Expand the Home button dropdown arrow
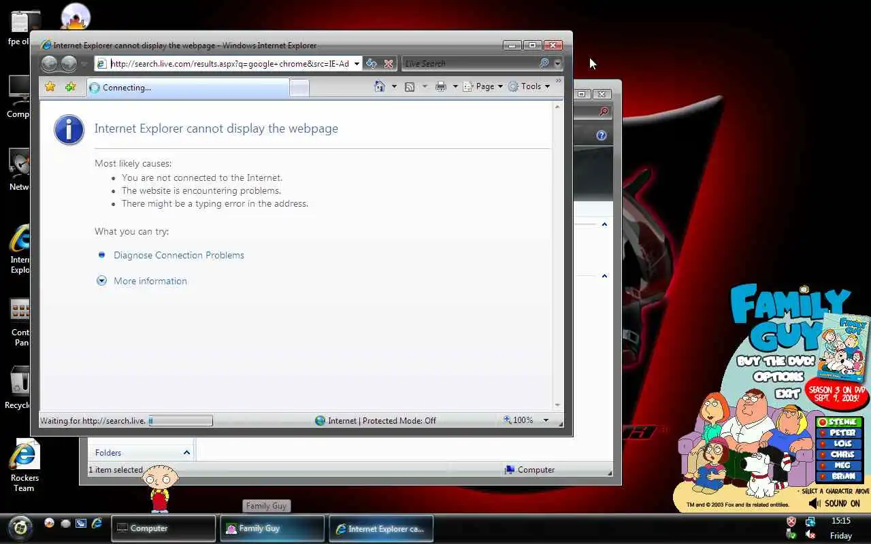Viewport: 871px width, 544px height. click(x=394, y=86)
